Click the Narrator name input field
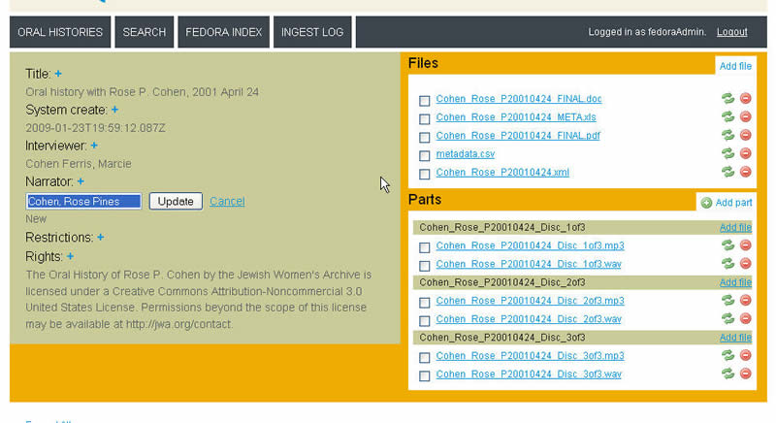 [83, 202]
